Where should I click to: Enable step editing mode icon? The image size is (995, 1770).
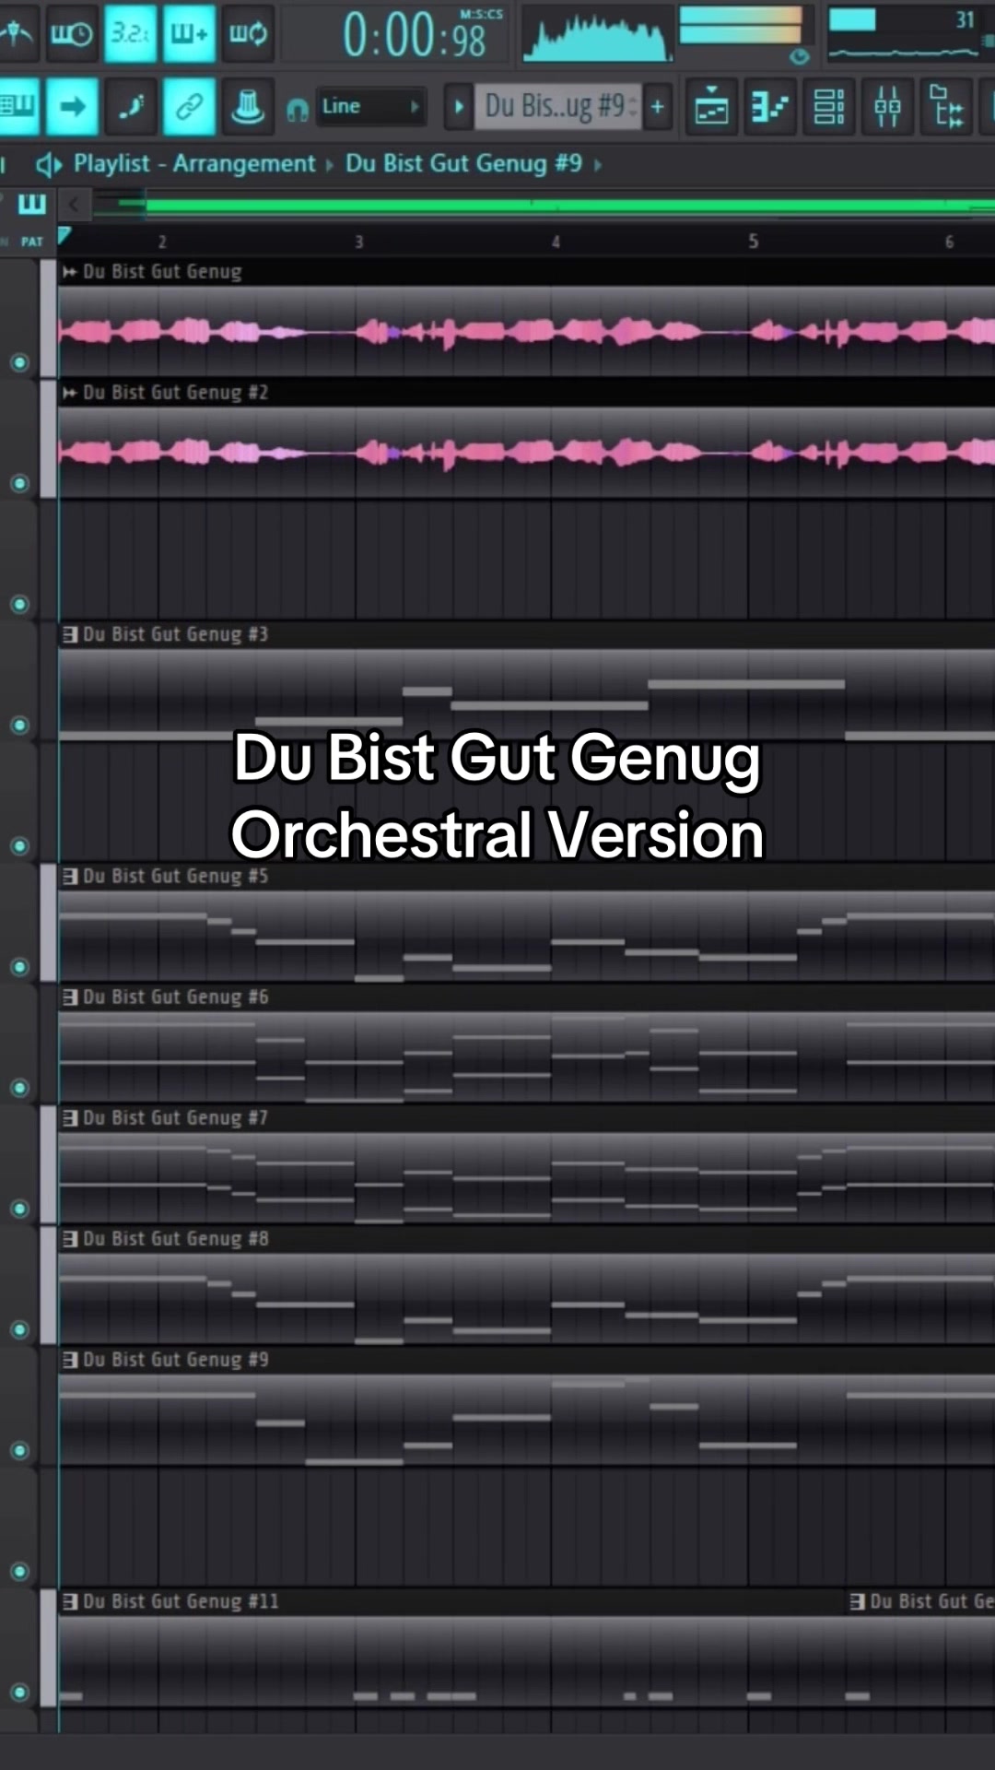(130, 106)
